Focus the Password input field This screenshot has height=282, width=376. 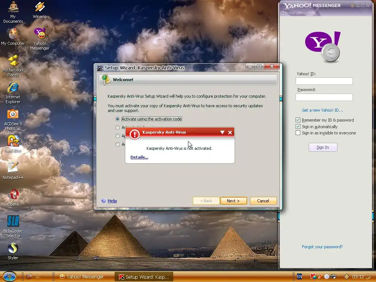point(324,97)
